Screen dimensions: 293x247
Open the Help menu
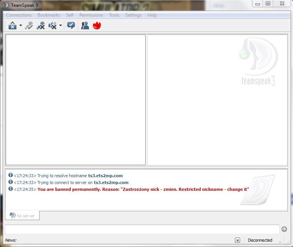click(152, 15)
